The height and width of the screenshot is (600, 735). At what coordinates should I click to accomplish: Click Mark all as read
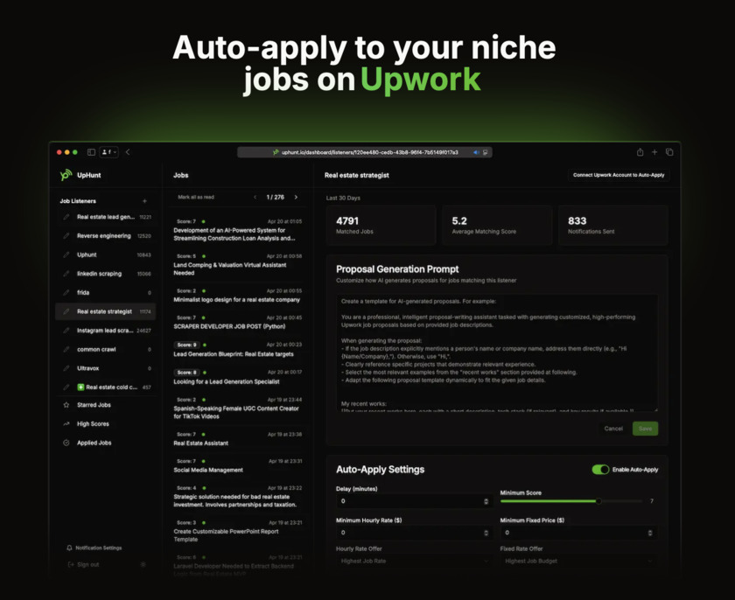196,197
